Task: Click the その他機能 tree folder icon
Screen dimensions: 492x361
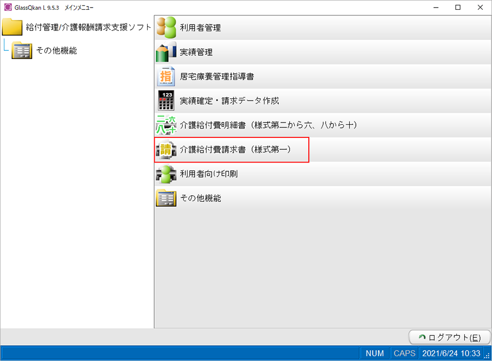Action: point(22,50)
